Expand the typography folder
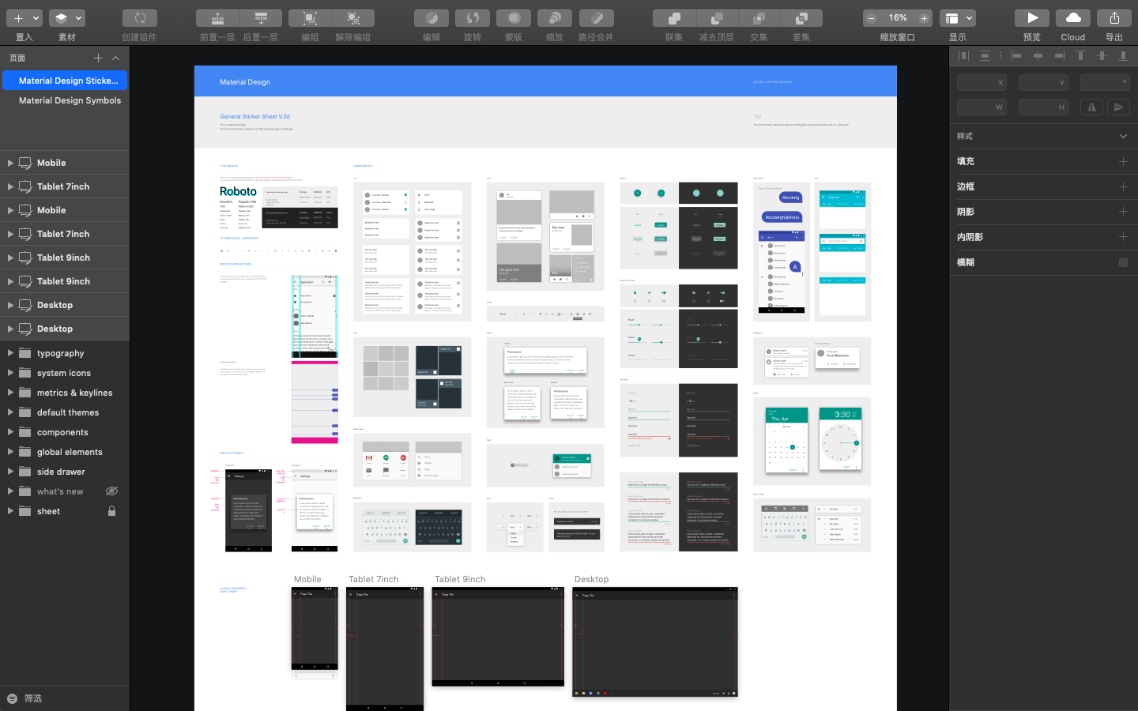Screen dimensions: 1138x711 [10, 353]
